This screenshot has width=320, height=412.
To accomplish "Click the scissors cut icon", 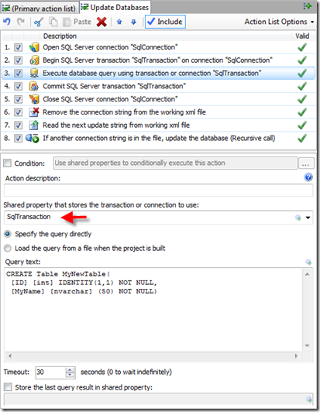I will [x=39, y=22].
